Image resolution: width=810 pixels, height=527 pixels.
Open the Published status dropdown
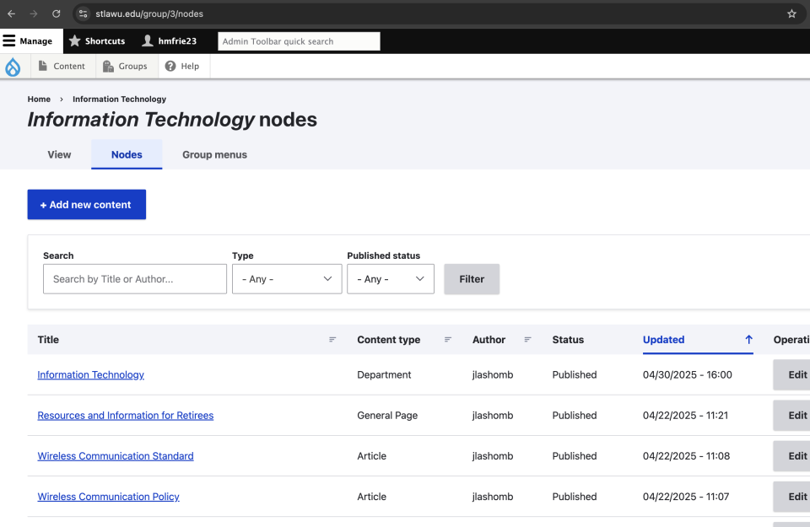(391, 278)
